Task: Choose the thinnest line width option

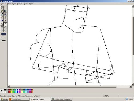Action: (4, 34)
